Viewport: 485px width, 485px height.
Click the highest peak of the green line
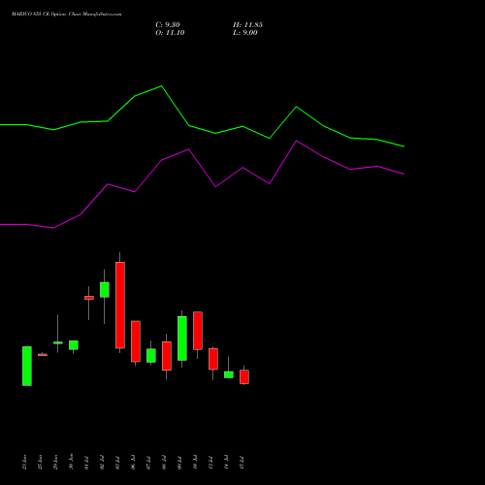click(161, 86)
